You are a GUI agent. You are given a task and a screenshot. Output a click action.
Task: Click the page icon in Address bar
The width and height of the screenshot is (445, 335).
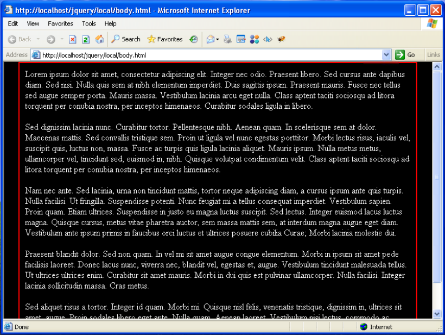coord(36,54)
